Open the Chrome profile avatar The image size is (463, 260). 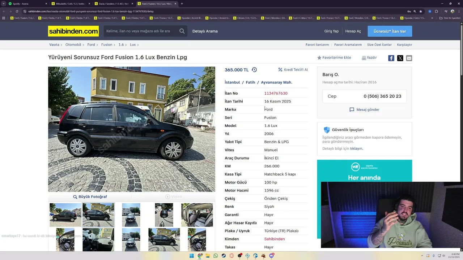point(452,11)
